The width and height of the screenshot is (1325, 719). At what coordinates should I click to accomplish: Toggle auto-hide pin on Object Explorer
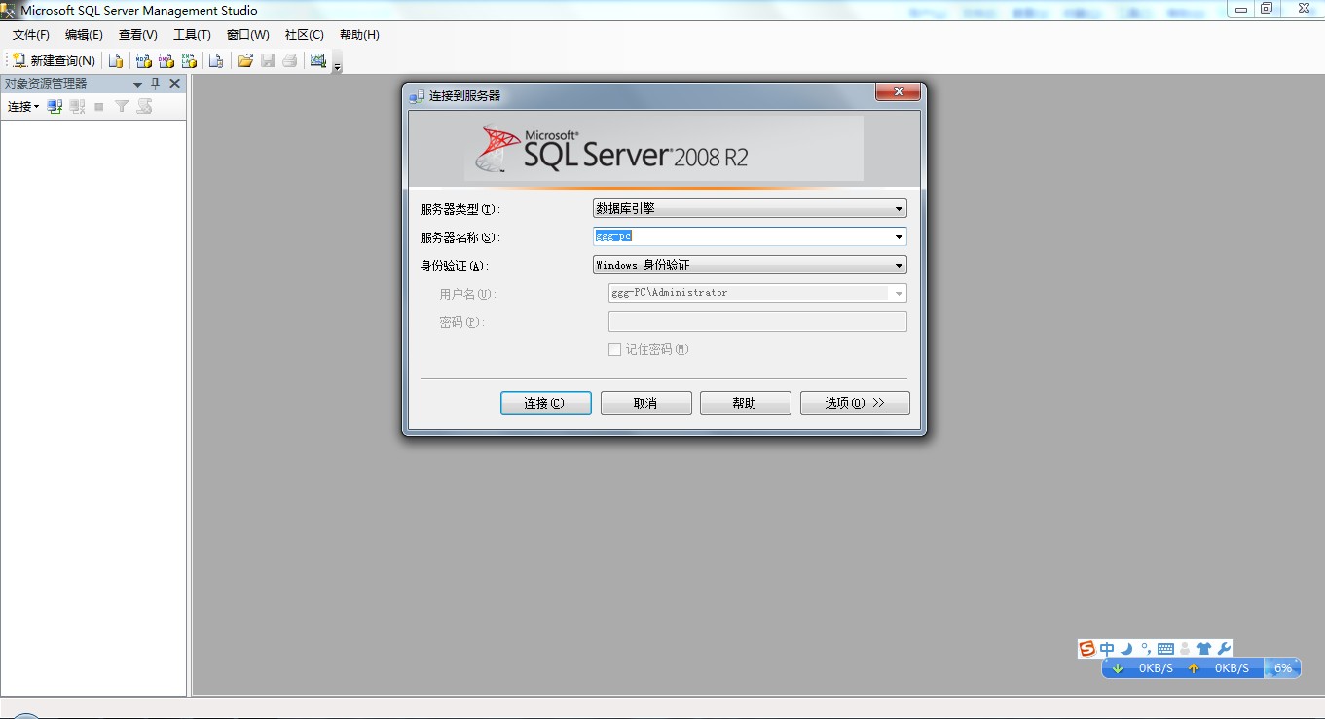tap(156, 84)
